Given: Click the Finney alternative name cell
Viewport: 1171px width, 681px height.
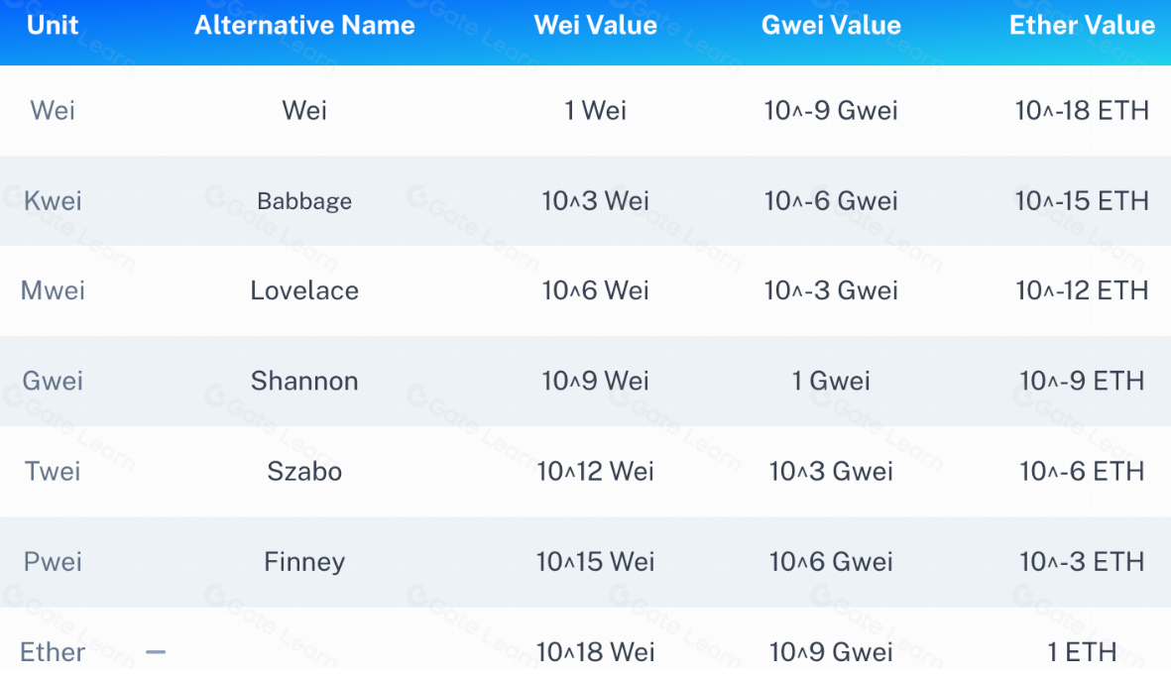Looking at the screenshot, I should tap(304, 562).
